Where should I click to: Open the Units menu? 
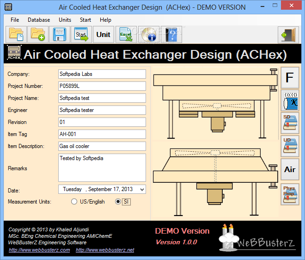[65, 20]
